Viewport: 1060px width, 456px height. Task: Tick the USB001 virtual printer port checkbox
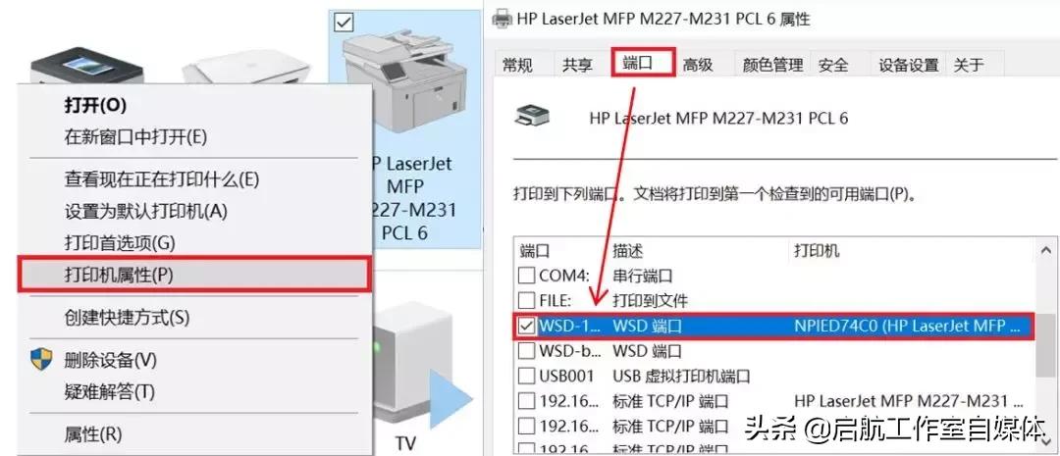pyautogui.click(x=526, y=376)
